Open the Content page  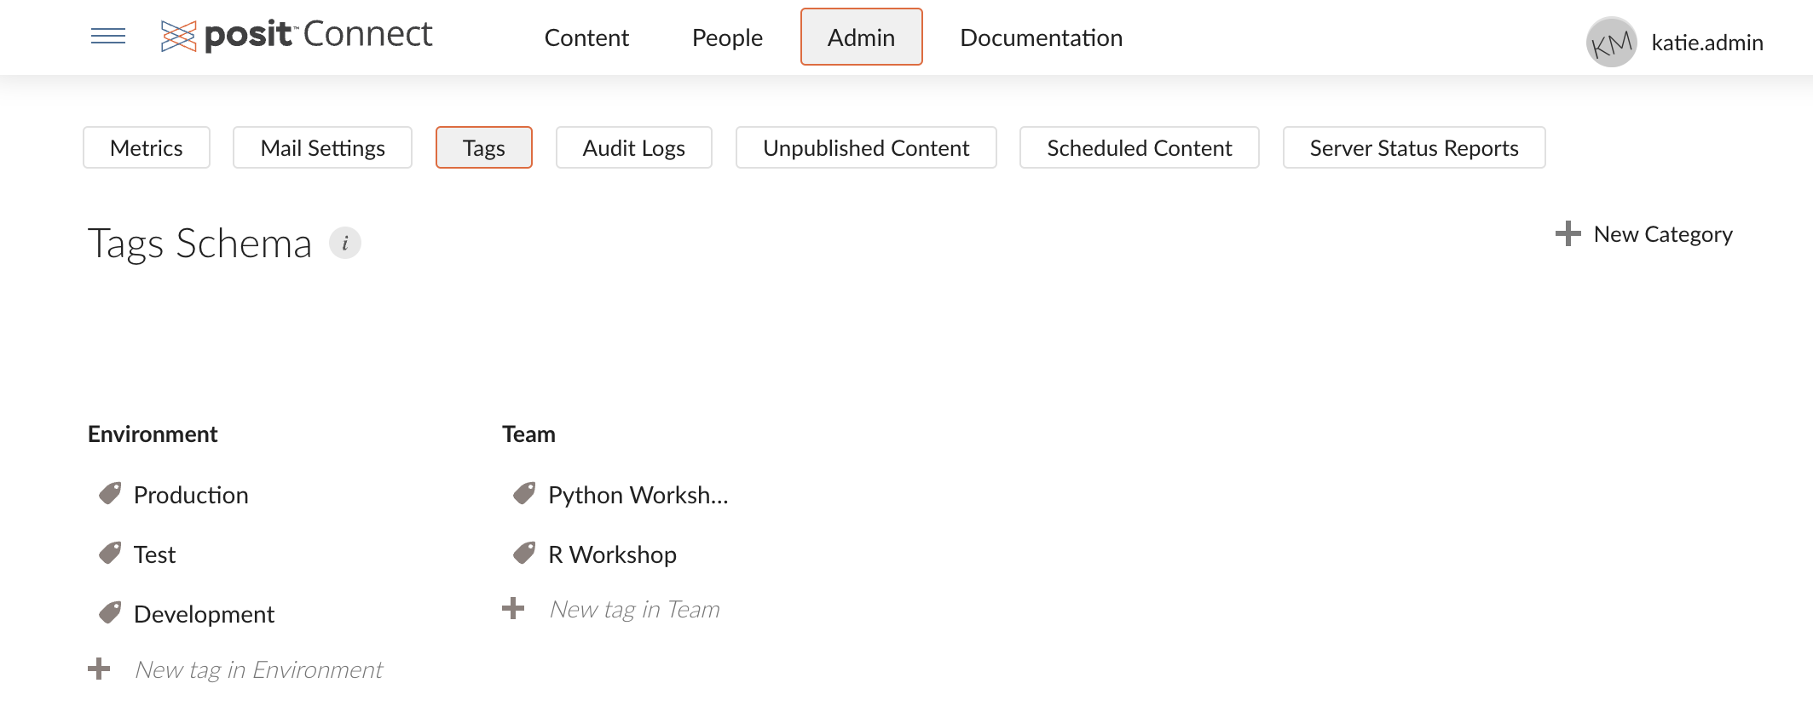coord(586,37)
